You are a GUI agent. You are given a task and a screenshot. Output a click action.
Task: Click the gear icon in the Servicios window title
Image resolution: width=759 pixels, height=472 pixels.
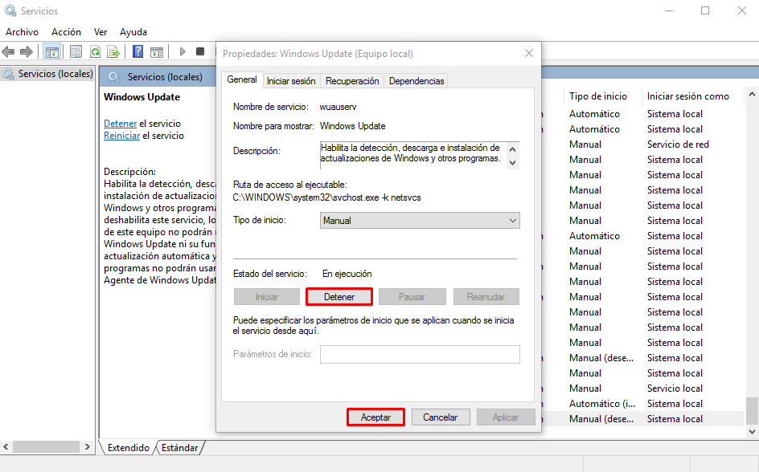(x=10, y=10)
